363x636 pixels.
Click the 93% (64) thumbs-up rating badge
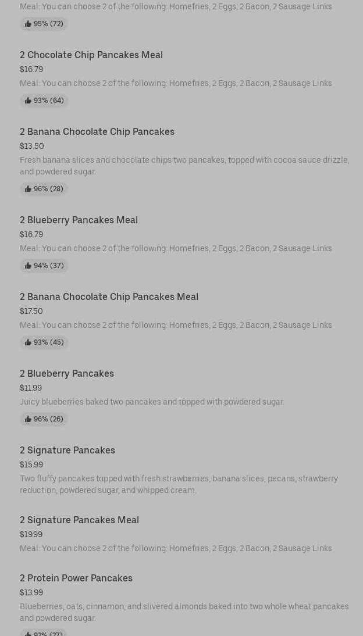point(44,101)
